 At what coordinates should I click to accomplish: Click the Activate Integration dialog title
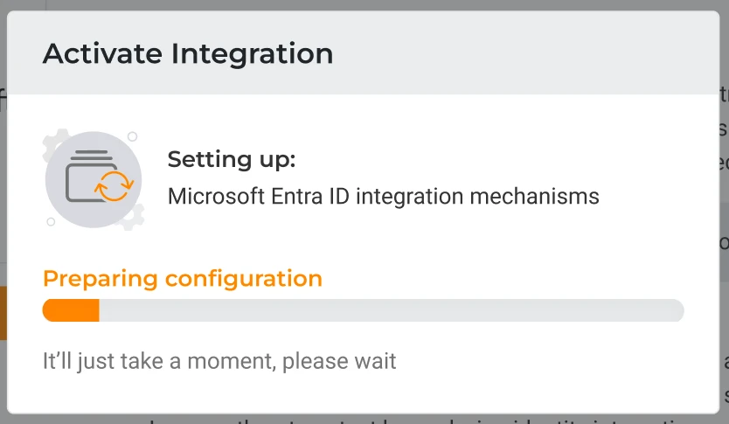(188, 54)
